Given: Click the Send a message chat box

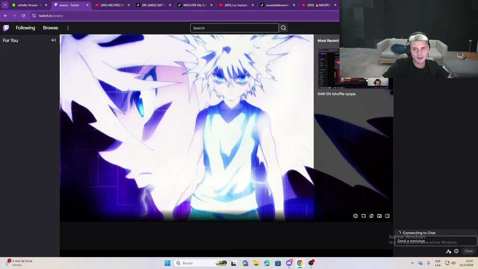Looking at the screenshot, I should (436, 241).
